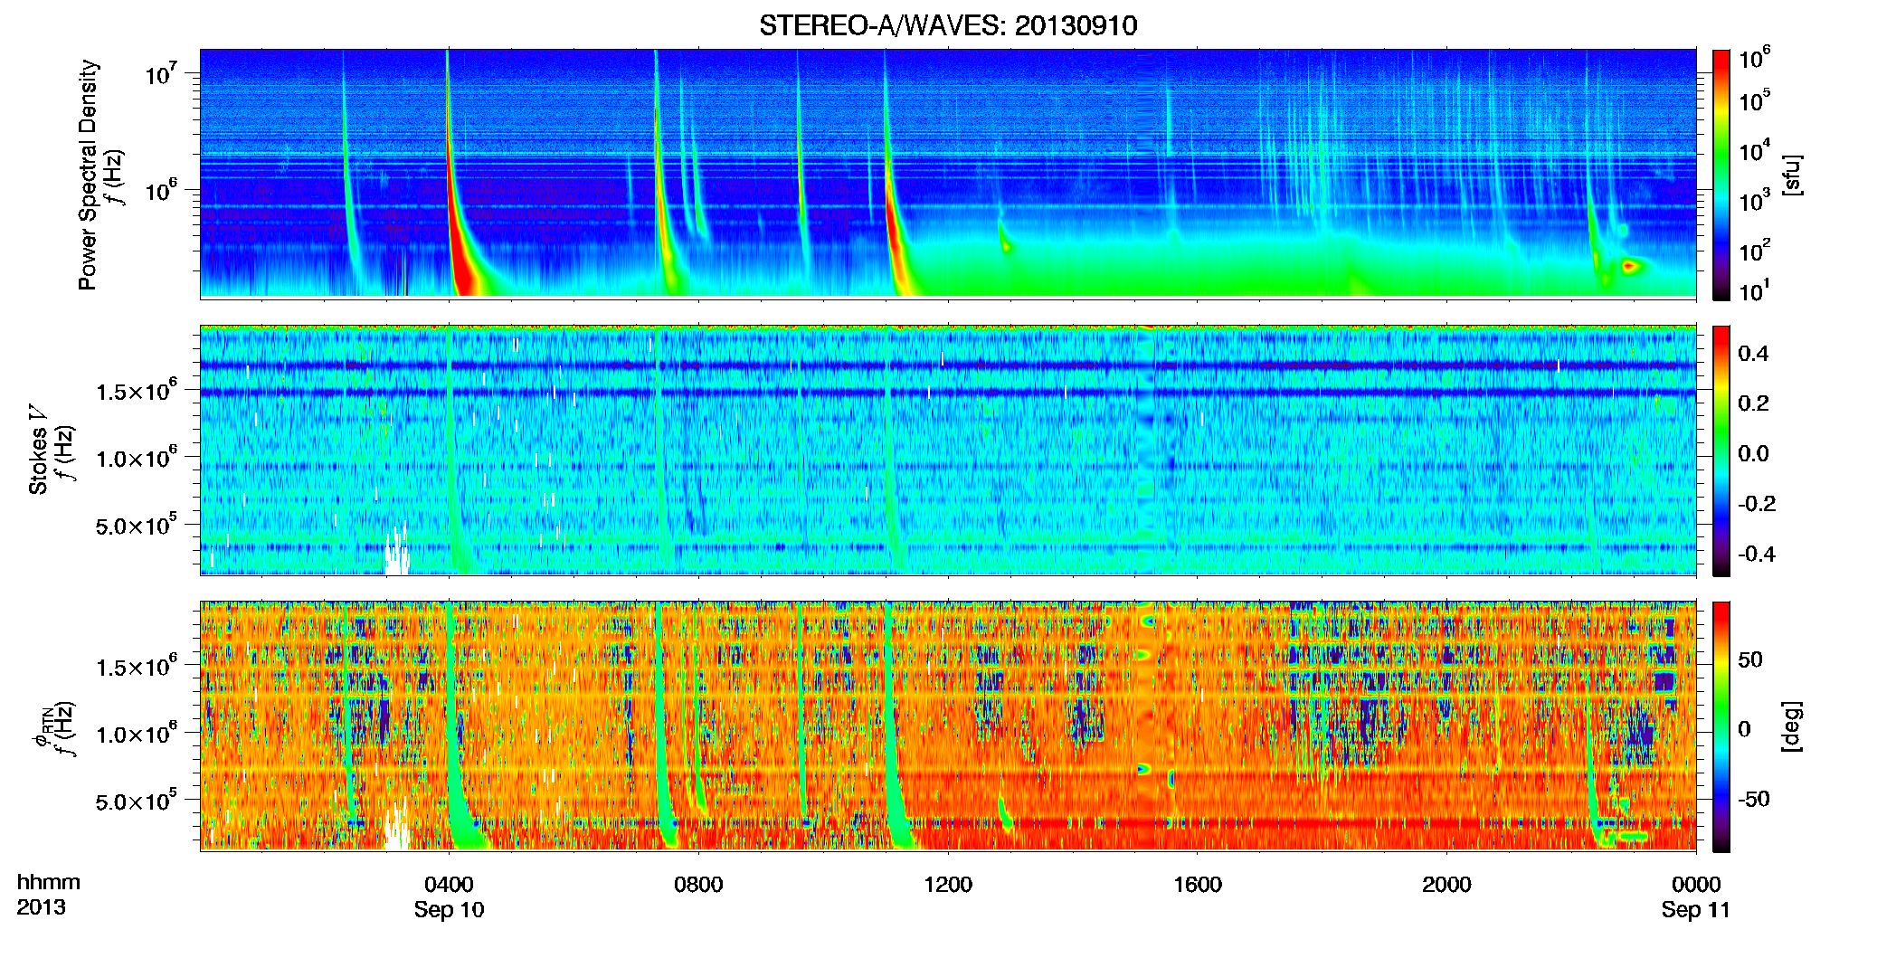Click the [deg] color bar unit label

tap(1791, 726)
